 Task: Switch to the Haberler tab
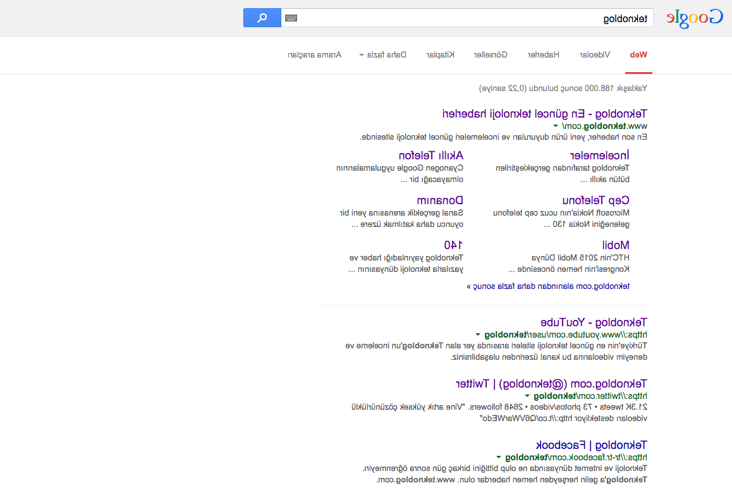click(543, 54)
